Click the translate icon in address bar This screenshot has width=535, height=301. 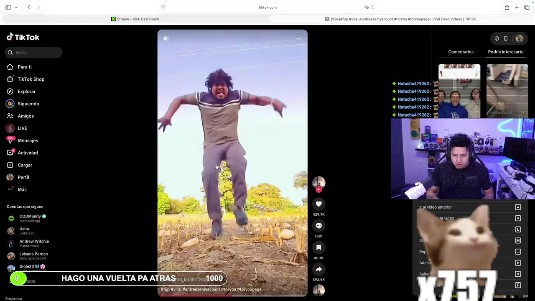click(x=366, y=7)
